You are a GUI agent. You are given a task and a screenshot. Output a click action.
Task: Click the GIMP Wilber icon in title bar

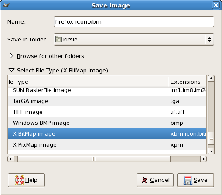click(x=6, y=5)
